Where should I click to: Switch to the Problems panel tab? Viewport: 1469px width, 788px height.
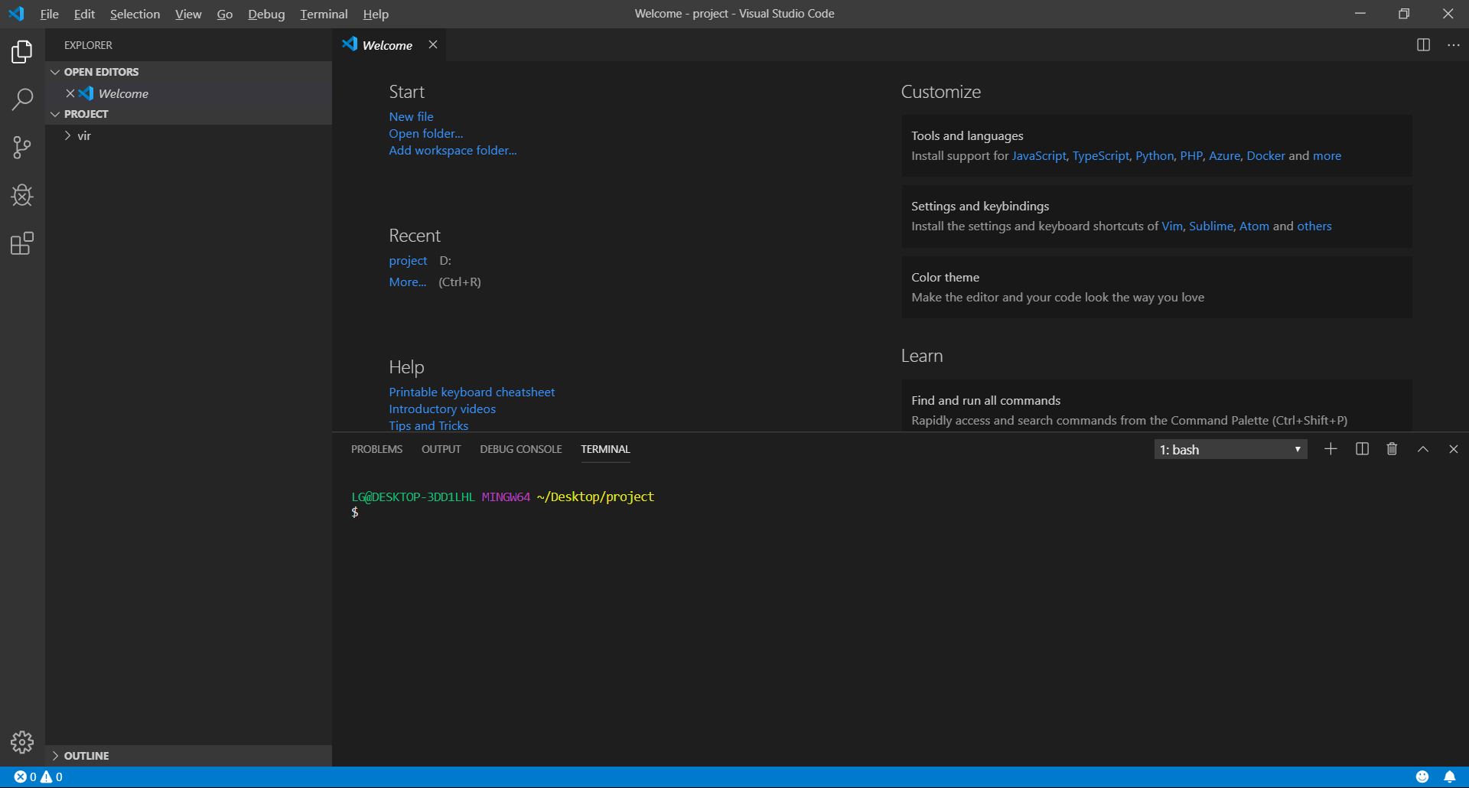click(376, 449)
